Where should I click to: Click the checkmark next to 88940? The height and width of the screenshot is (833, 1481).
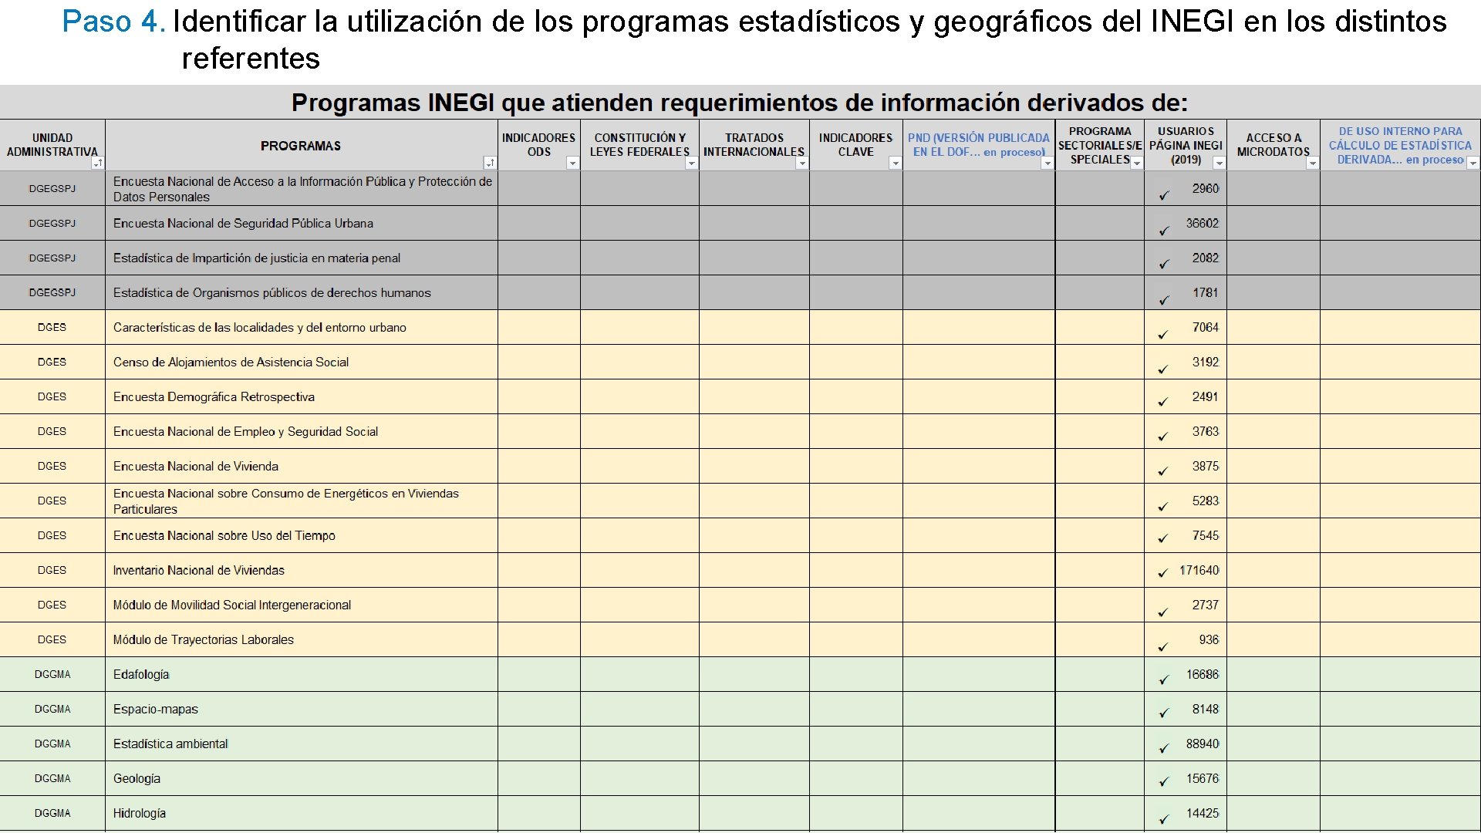pos(1164,748)
